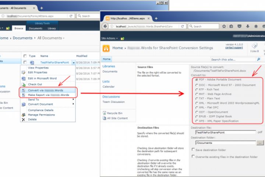265x177 pixels.
Task: Switch to Library ribbon tab in back window
Action: tap(52, 28)
